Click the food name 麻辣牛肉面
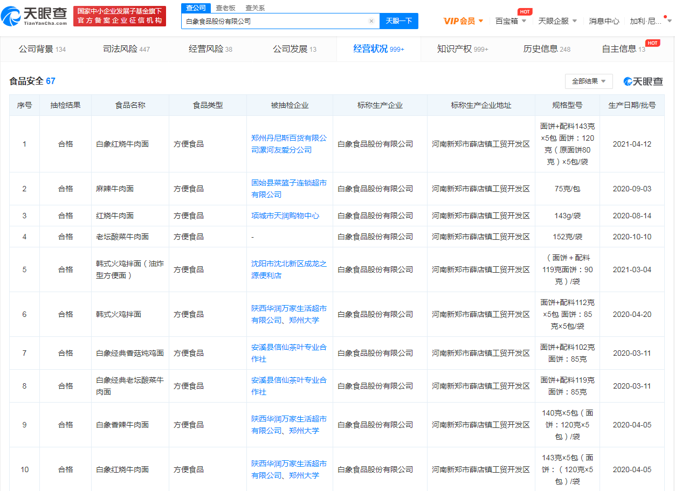675x491 pixels. click(115, 189)
